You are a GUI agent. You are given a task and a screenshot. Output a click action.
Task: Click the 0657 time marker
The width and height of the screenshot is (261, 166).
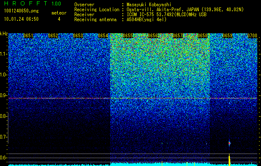click(x=178, y=36)
